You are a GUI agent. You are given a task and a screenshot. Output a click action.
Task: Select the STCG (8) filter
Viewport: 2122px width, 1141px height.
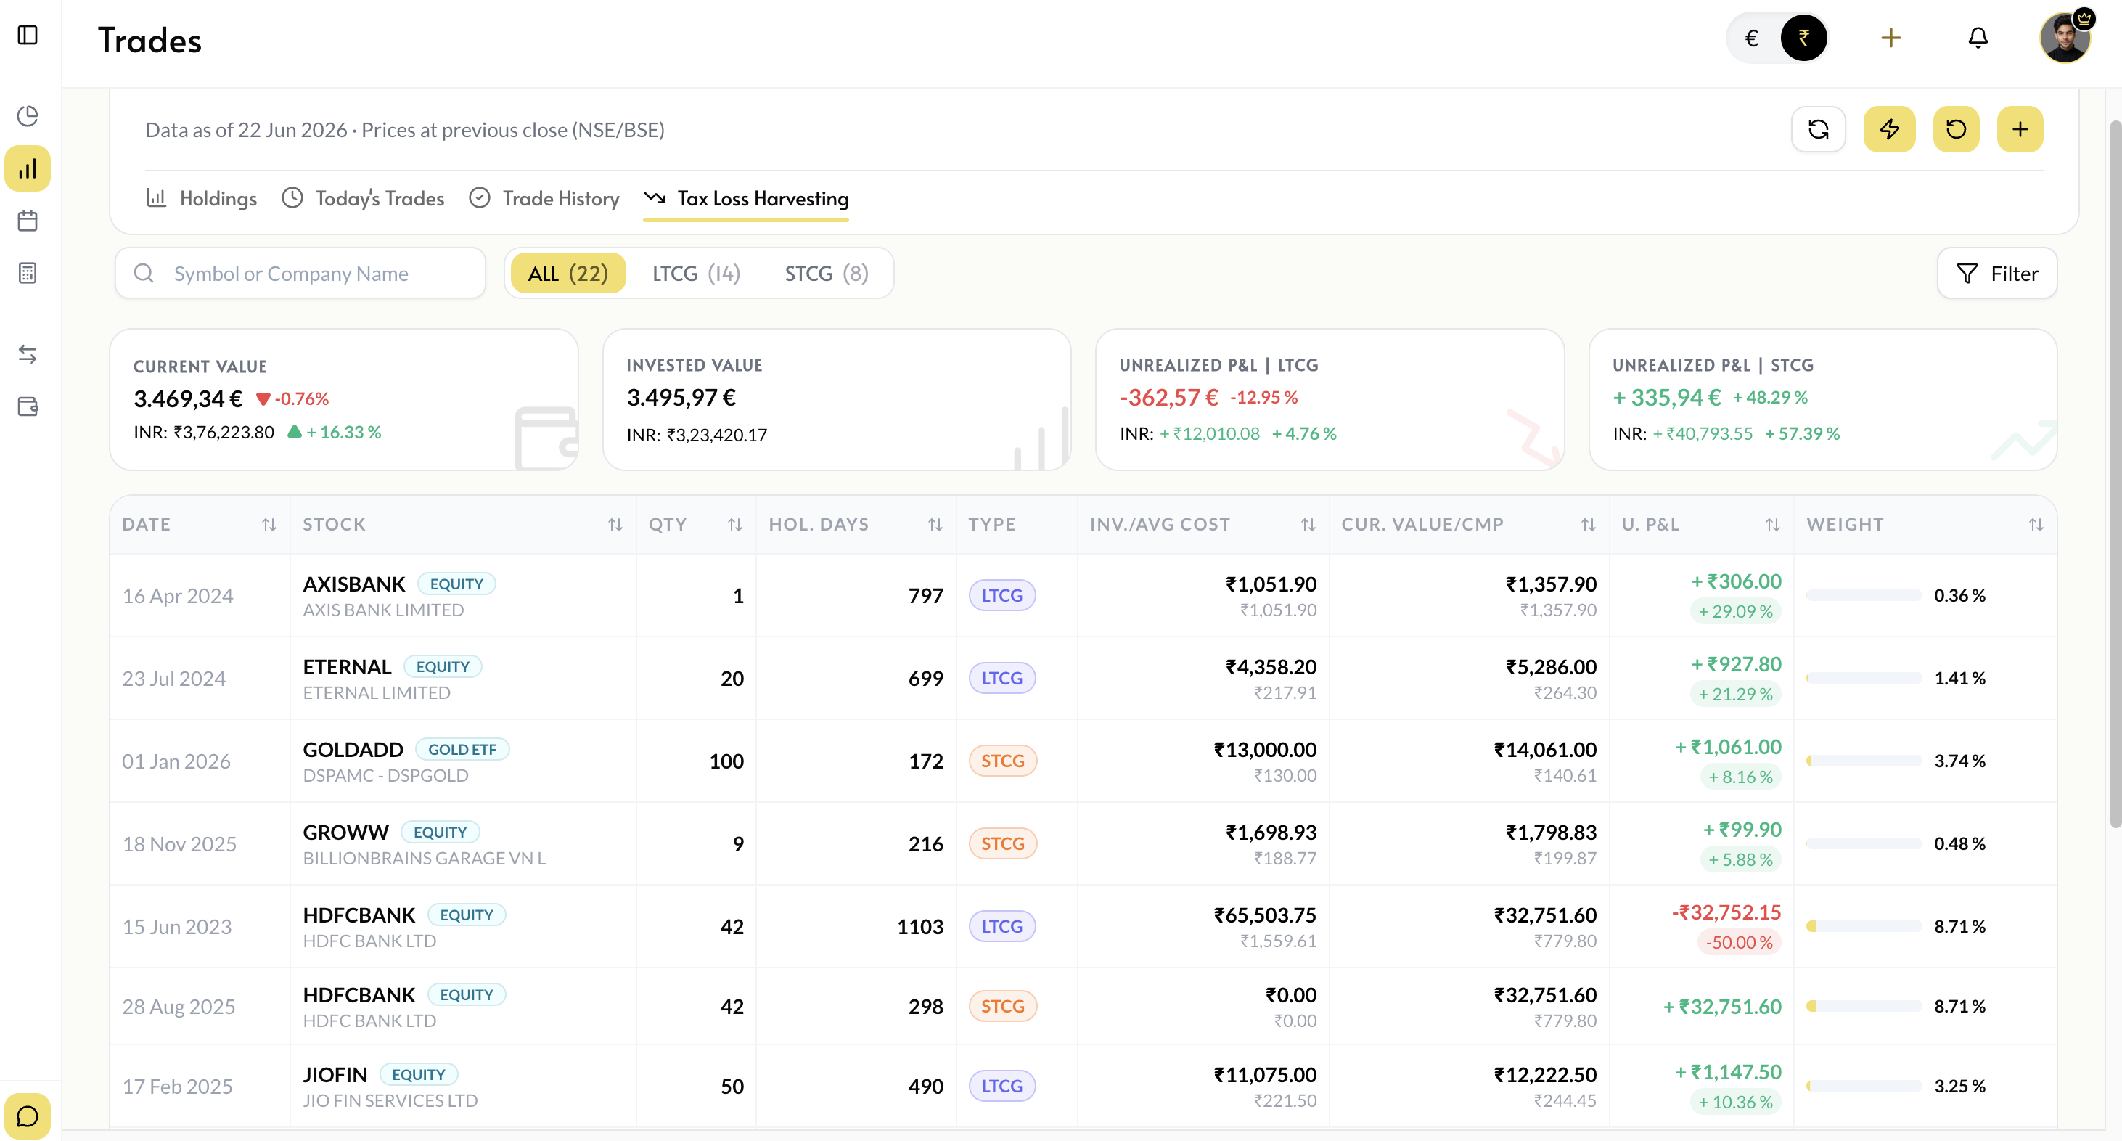click(x=826, y=274)
